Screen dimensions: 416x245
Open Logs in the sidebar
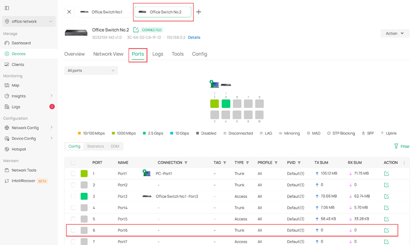point(16,107)
